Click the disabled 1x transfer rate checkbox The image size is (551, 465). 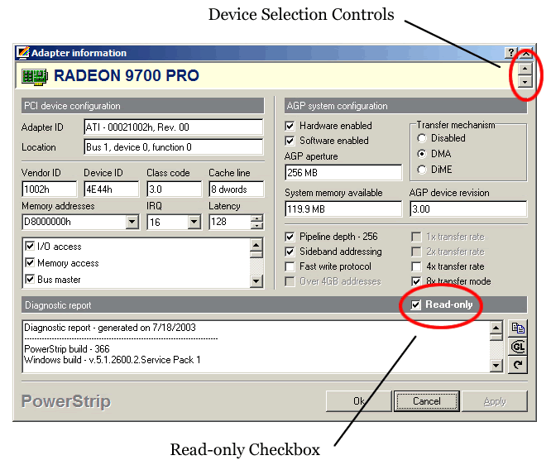coord(416,237)
